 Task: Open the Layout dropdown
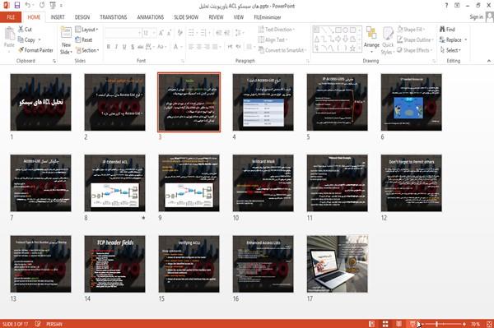pos(86,30)
